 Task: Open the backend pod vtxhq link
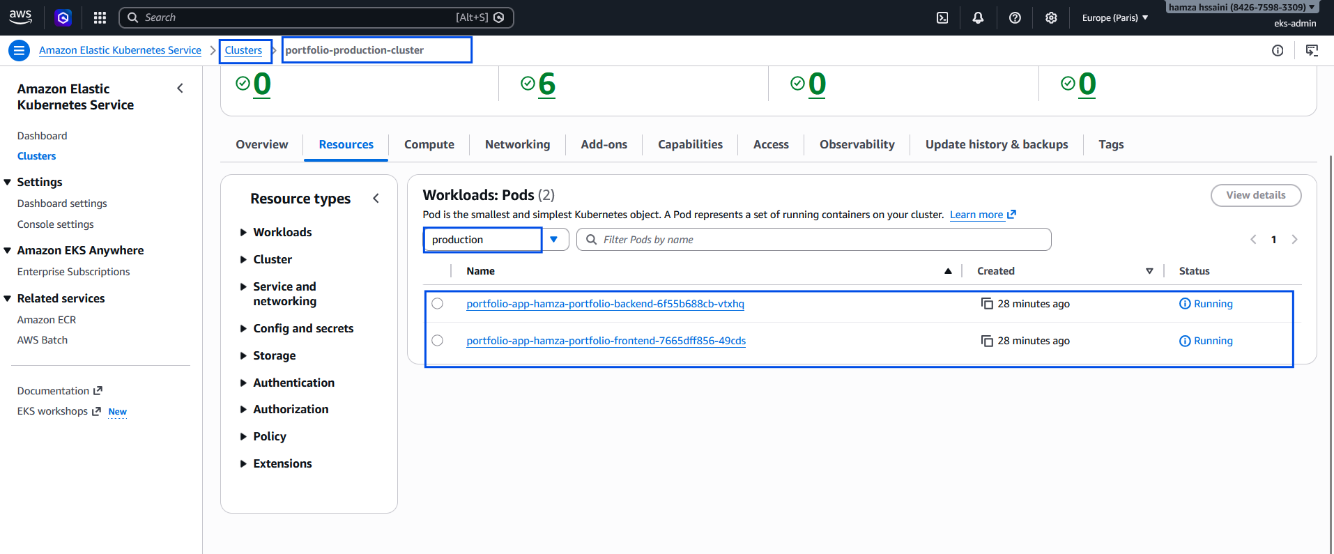[605, 304]
